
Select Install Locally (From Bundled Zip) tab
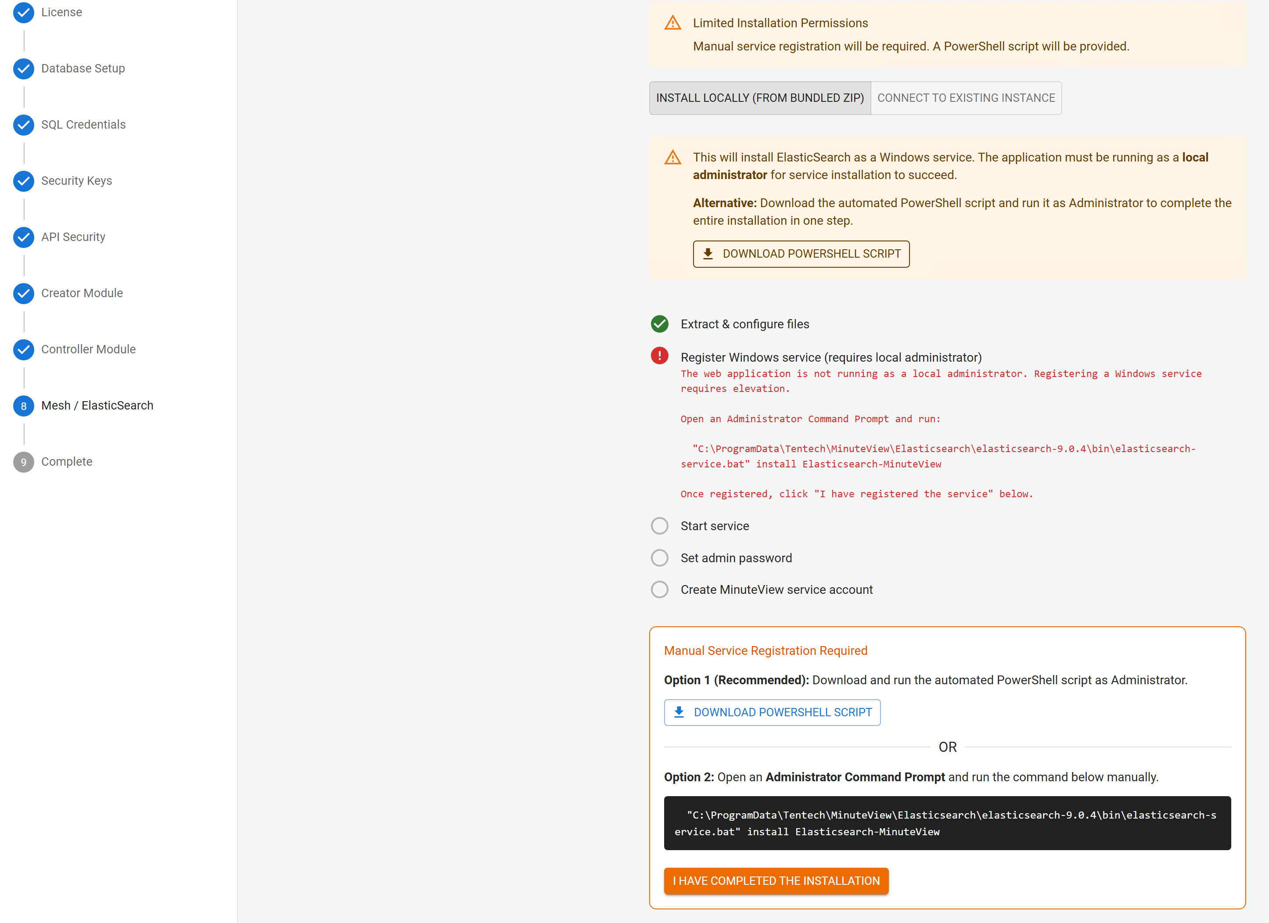coord(759,98)
